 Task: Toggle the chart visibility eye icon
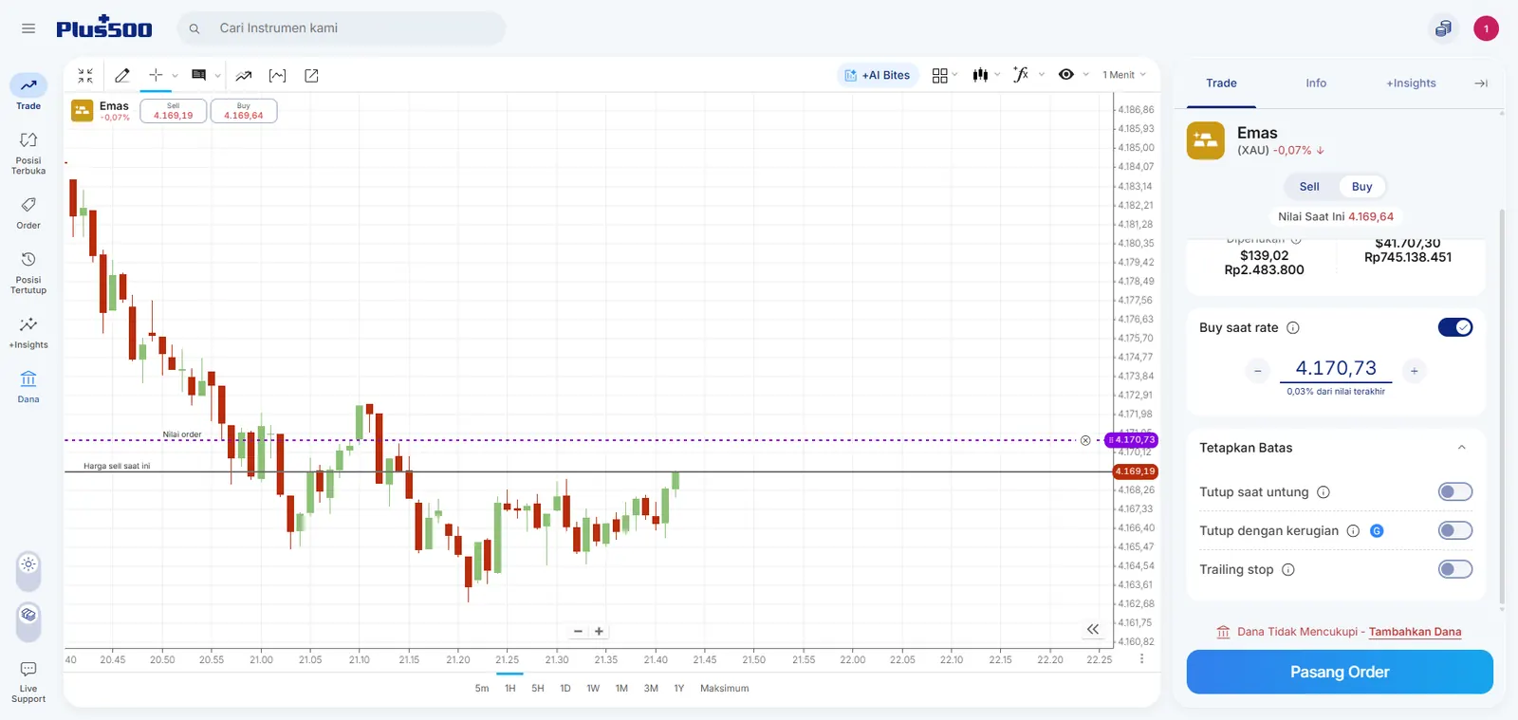[1066, 75]
